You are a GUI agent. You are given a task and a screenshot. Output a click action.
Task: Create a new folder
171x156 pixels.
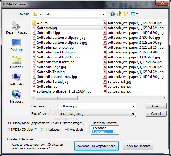coord(126,14)
